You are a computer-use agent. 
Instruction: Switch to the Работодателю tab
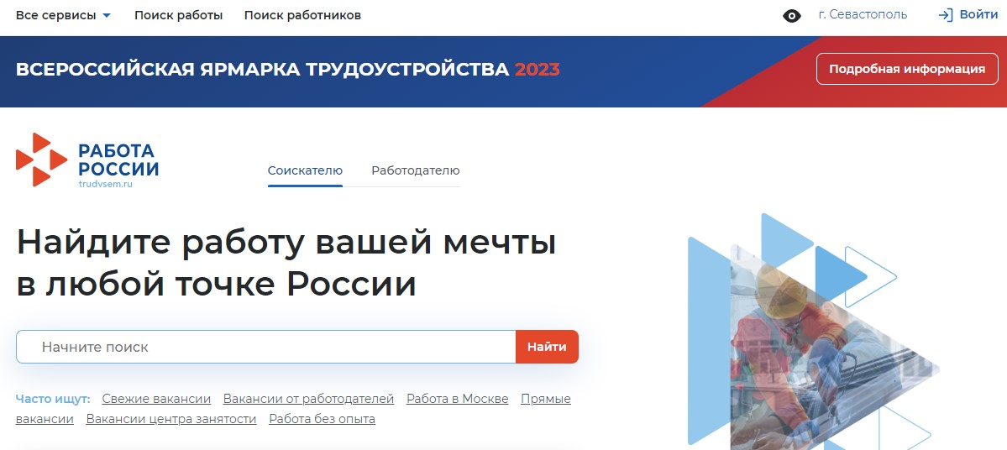[x=416, y=170]
